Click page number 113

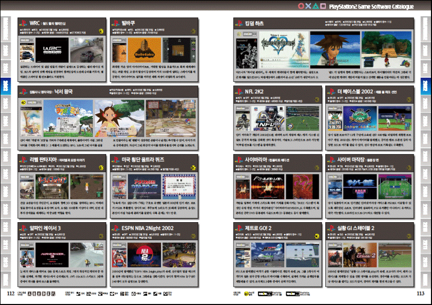pyautogui.click(x=420, y=293)
